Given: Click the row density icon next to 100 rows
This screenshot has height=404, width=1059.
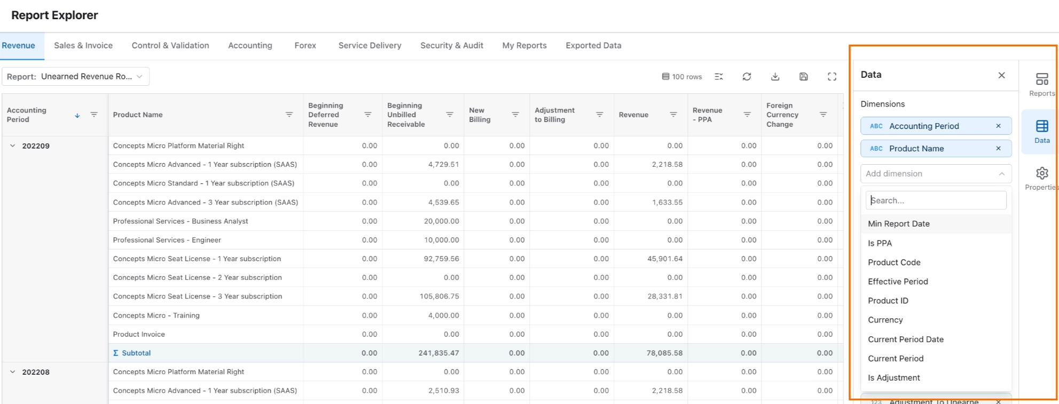Looking at the screenshot, I should 719,77.
